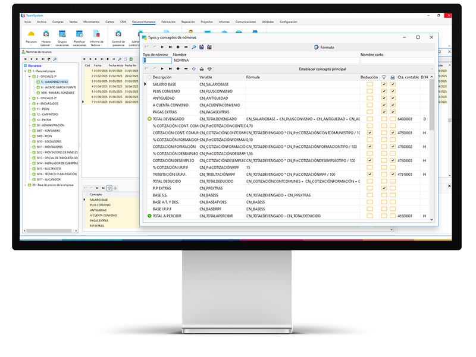Open the Horario Laboral ribbon icon
Screen dimensions: 476x357
(x=46, y=36)
